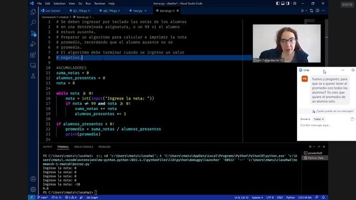Screen dimensions: 356x200
Task: Switch to the TERMINAL panel tab
Action: [63, 147]
